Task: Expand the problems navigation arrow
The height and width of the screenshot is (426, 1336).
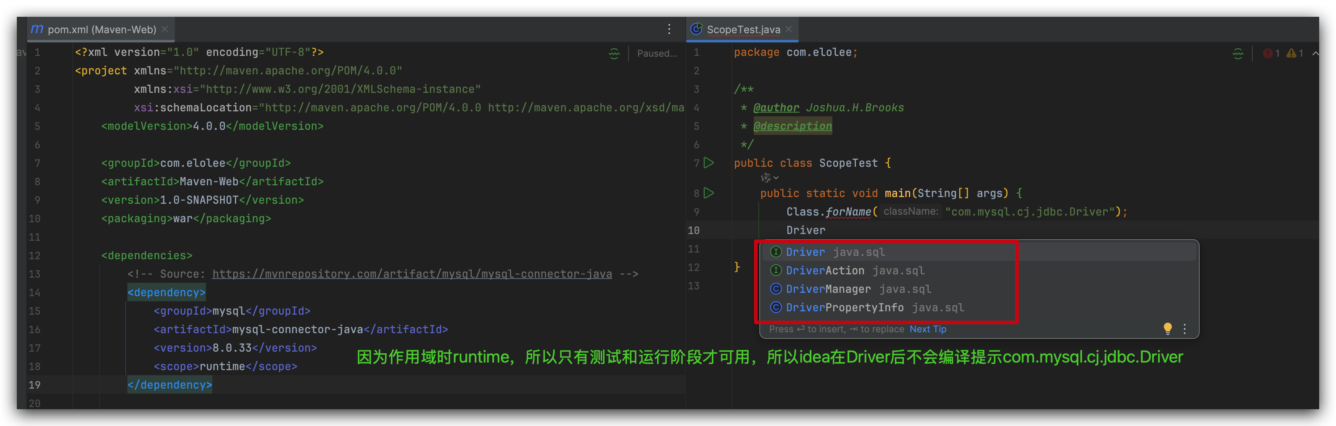Action: tap(1316, 53)
